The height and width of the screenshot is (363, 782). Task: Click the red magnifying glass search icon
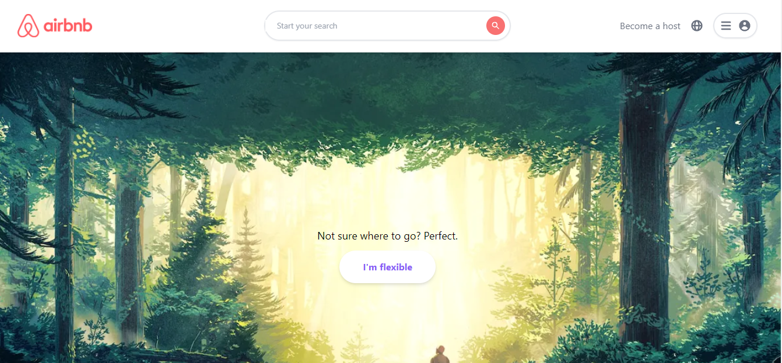tap(495, 26)
